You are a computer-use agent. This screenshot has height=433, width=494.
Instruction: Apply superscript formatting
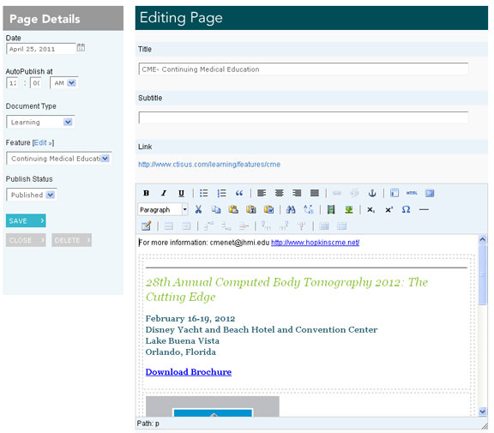(x=389, y=209)
